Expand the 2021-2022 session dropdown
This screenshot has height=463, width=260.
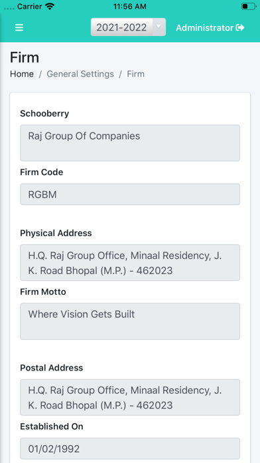coord(128,27)
